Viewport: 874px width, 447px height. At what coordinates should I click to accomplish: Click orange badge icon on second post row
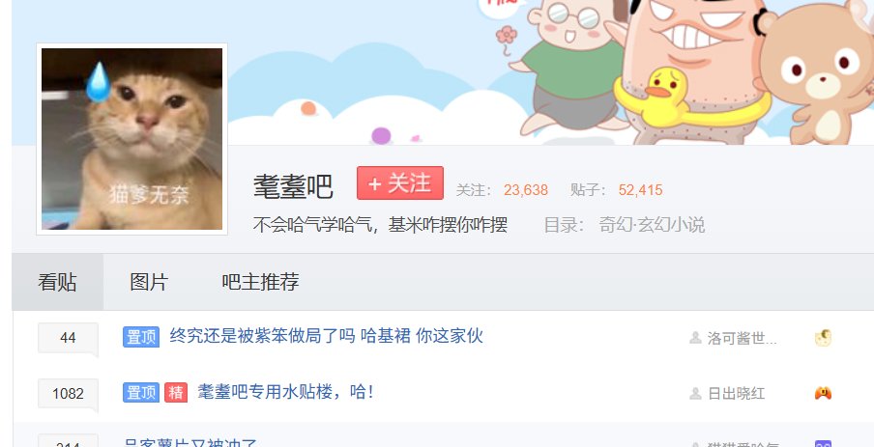pos(824,394)
